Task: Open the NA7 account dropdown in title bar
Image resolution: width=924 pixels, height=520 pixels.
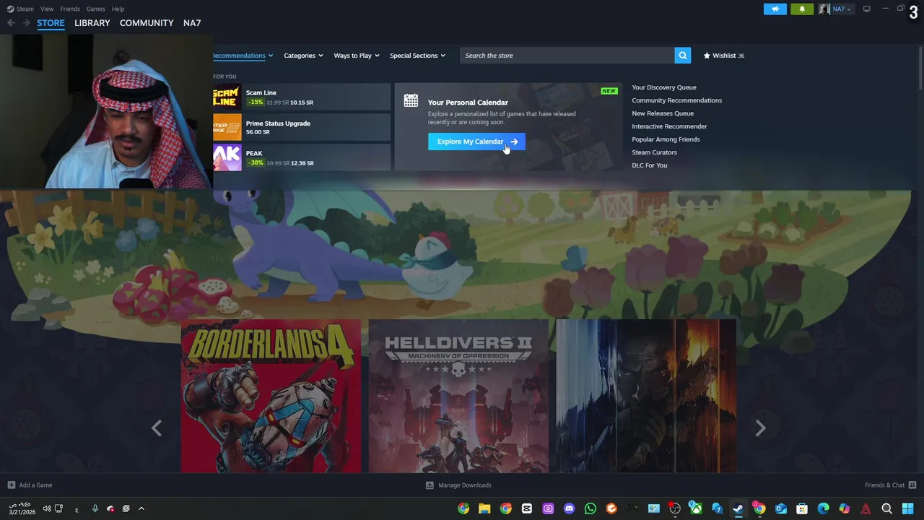Action: [x=835, y=9]
